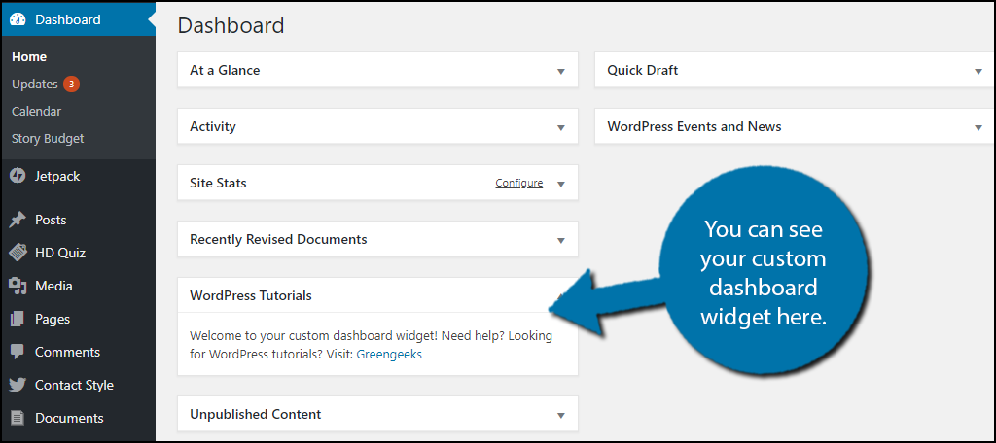Expand the Activity widget
Screen dimensions: 996x443
(x=561, y=127)
